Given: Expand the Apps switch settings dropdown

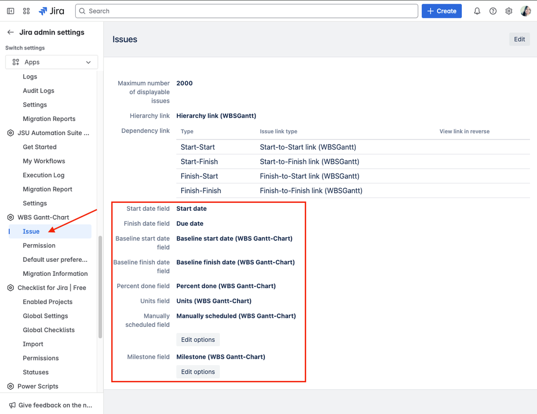Looking at the screenshot, I should [x=52, y=62].
